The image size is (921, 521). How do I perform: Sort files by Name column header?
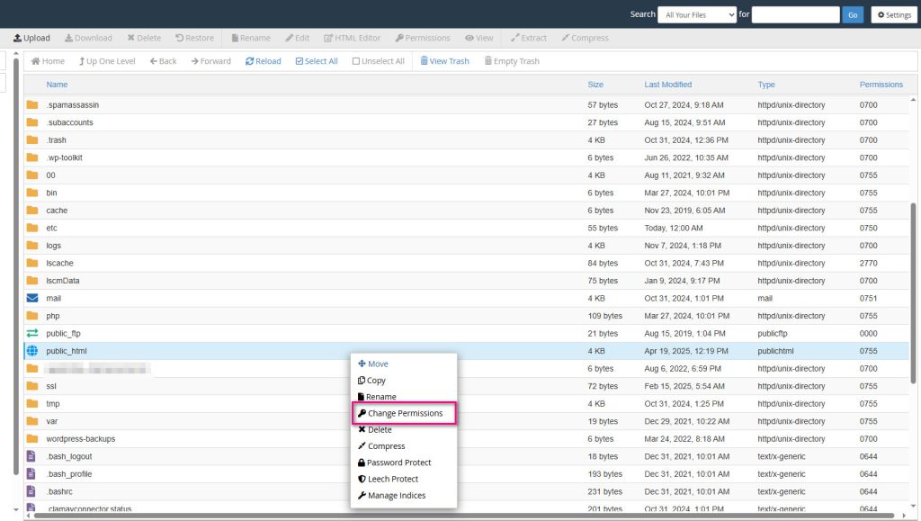click(x=57, y=85)
